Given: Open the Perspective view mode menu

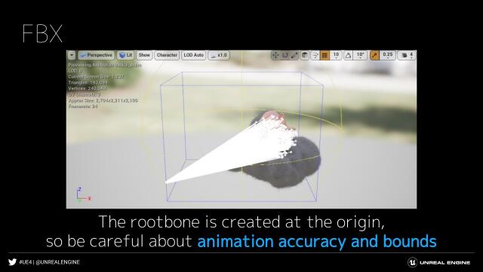Looking at the screenshot, I should coord(96,55).
